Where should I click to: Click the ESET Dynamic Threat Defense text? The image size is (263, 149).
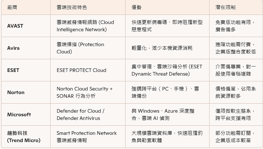pos(167,70)
